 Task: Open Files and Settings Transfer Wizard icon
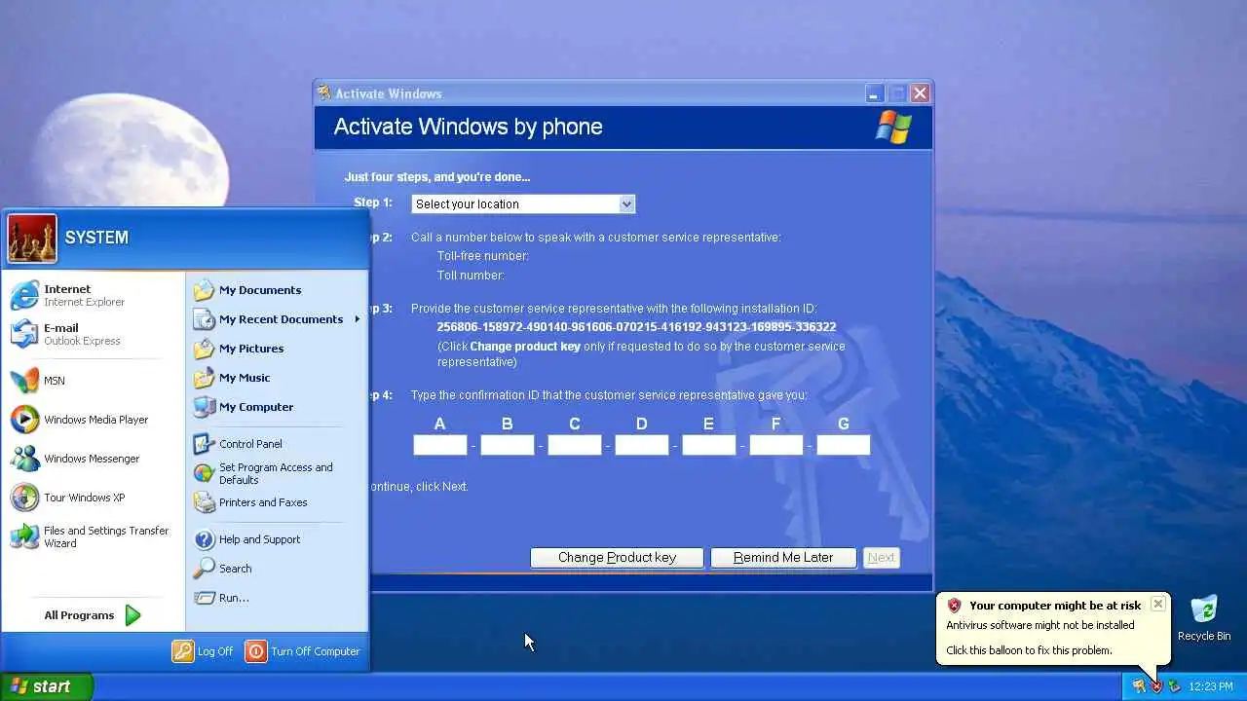24,536
